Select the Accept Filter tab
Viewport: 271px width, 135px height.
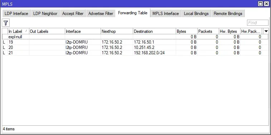[73, 14]
